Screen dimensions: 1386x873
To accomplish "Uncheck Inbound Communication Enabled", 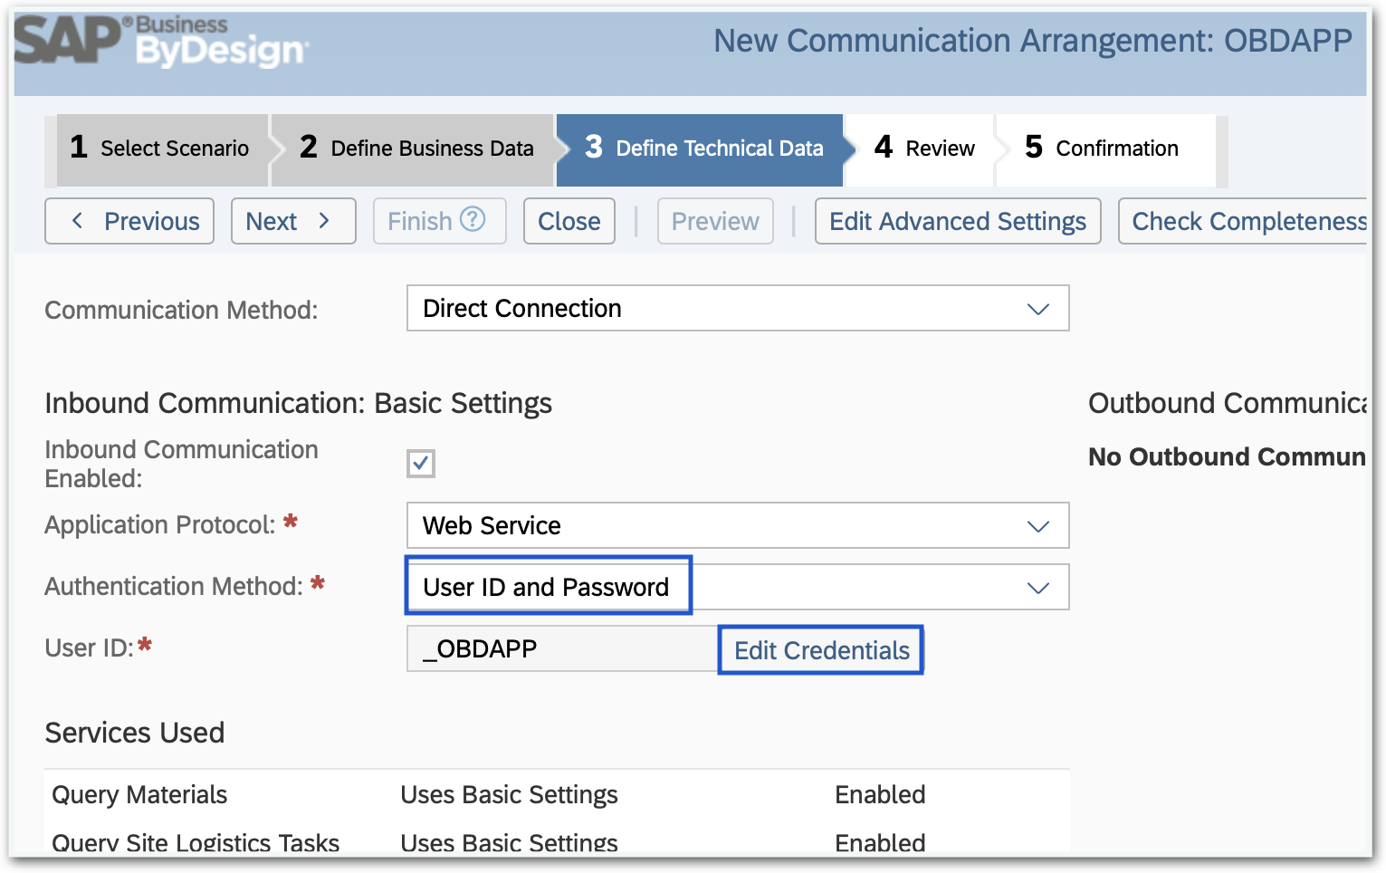I will [422, 463].
